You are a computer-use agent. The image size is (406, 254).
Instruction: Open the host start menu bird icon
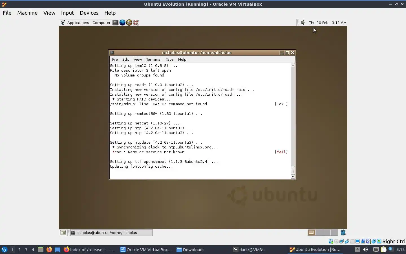click(x=4, y=249)
